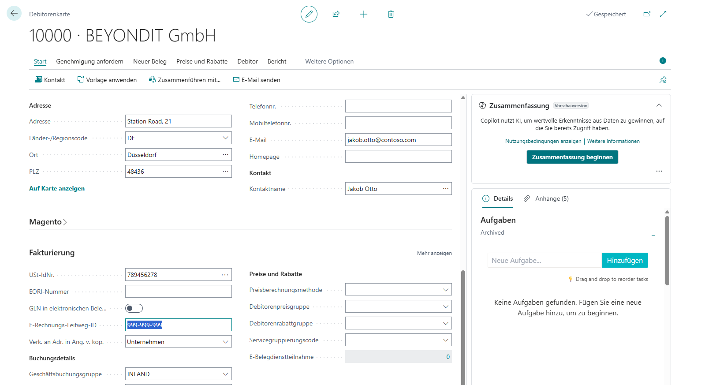Switch to the Anhänge (5) tab
Screen dimensions: 701x385
[x=546, y=198]
